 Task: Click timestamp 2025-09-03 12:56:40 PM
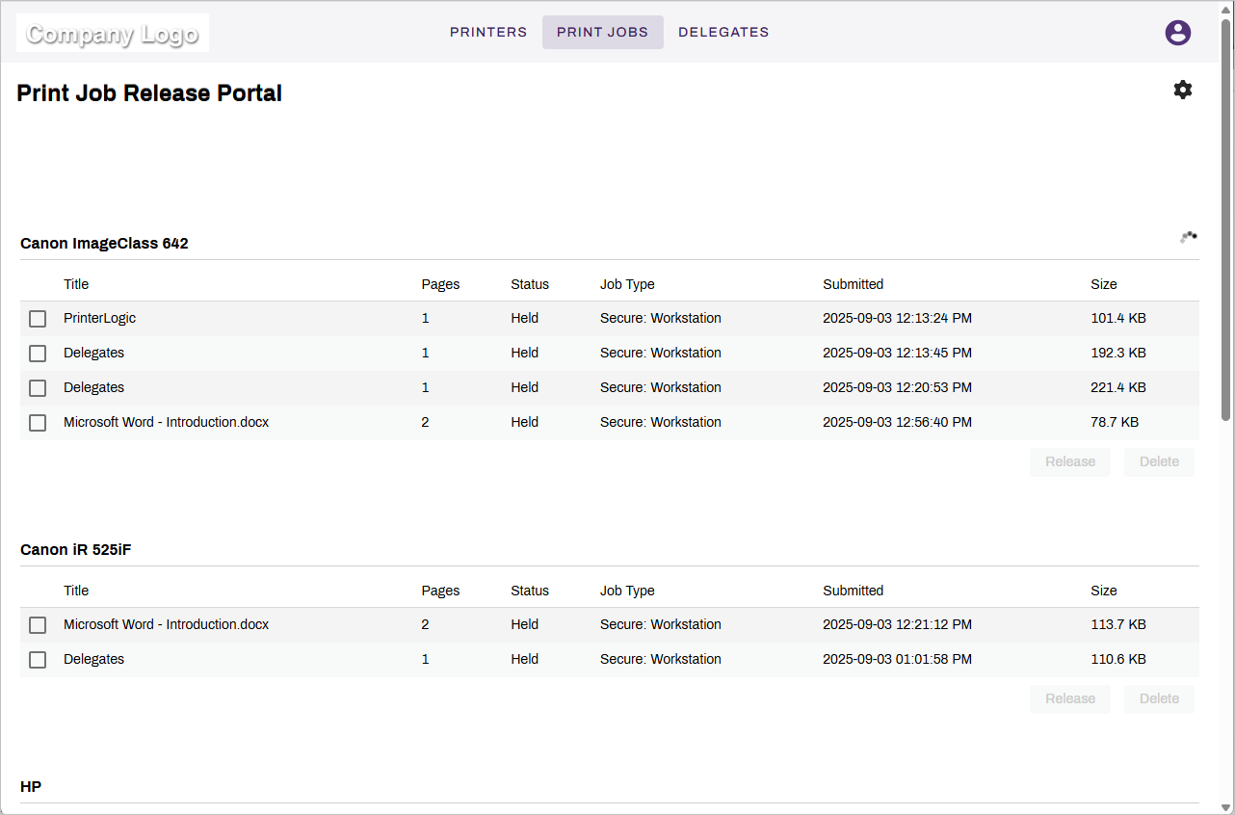897,422
